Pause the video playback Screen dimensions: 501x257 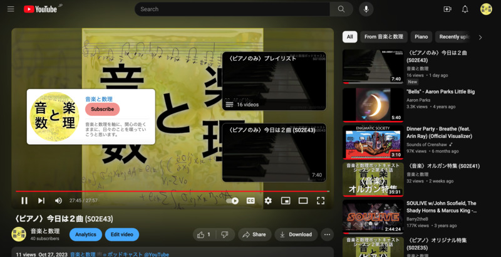pyautogui.click(x=24, y=201)
